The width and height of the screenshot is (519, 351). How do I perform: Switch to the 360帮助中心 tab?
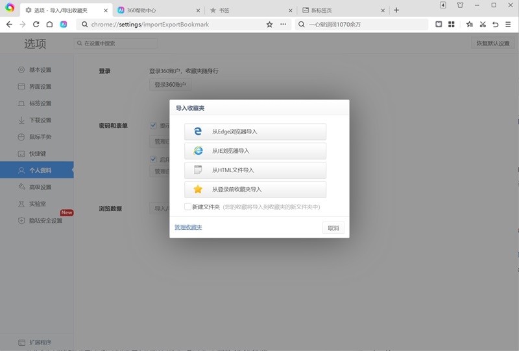click(x=159, y=10)
